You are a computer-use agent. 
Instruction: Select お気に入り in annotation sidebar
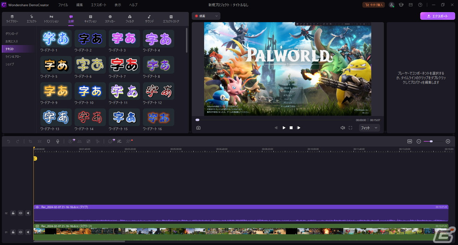pos(11,41)
